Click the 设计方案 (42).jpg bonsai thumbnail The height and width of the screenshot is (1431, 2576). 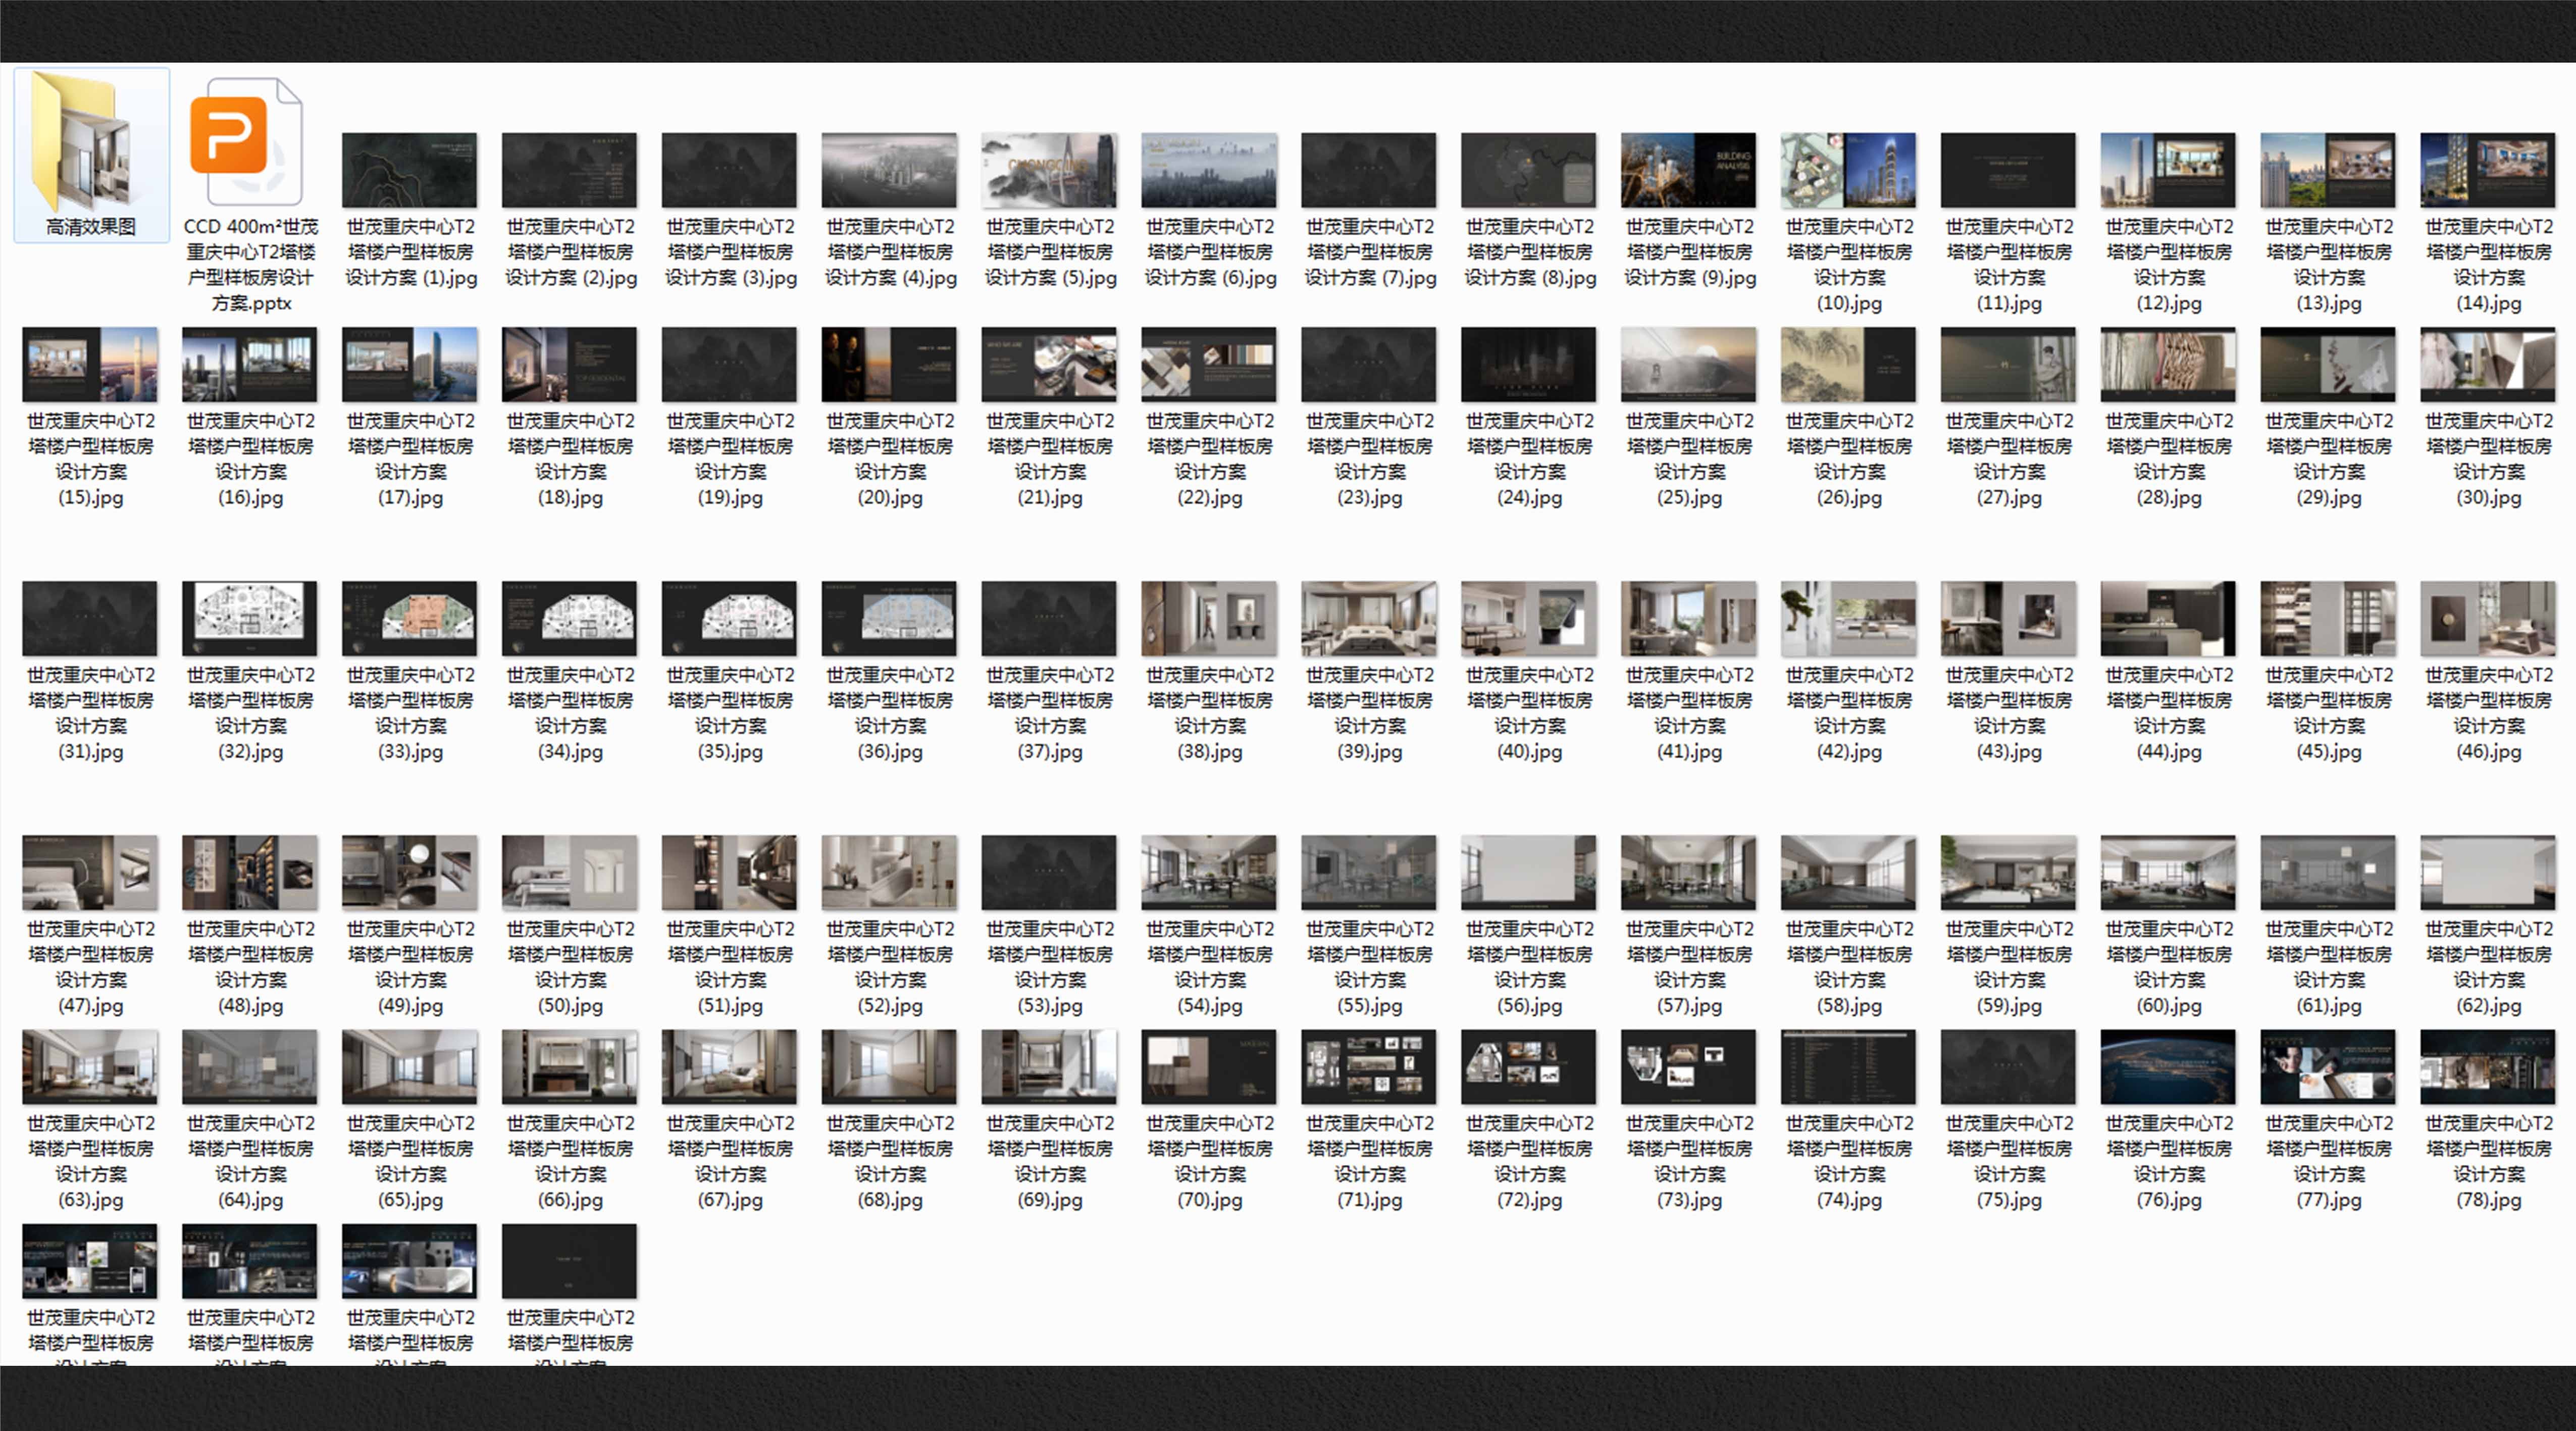click(1848, 618)
